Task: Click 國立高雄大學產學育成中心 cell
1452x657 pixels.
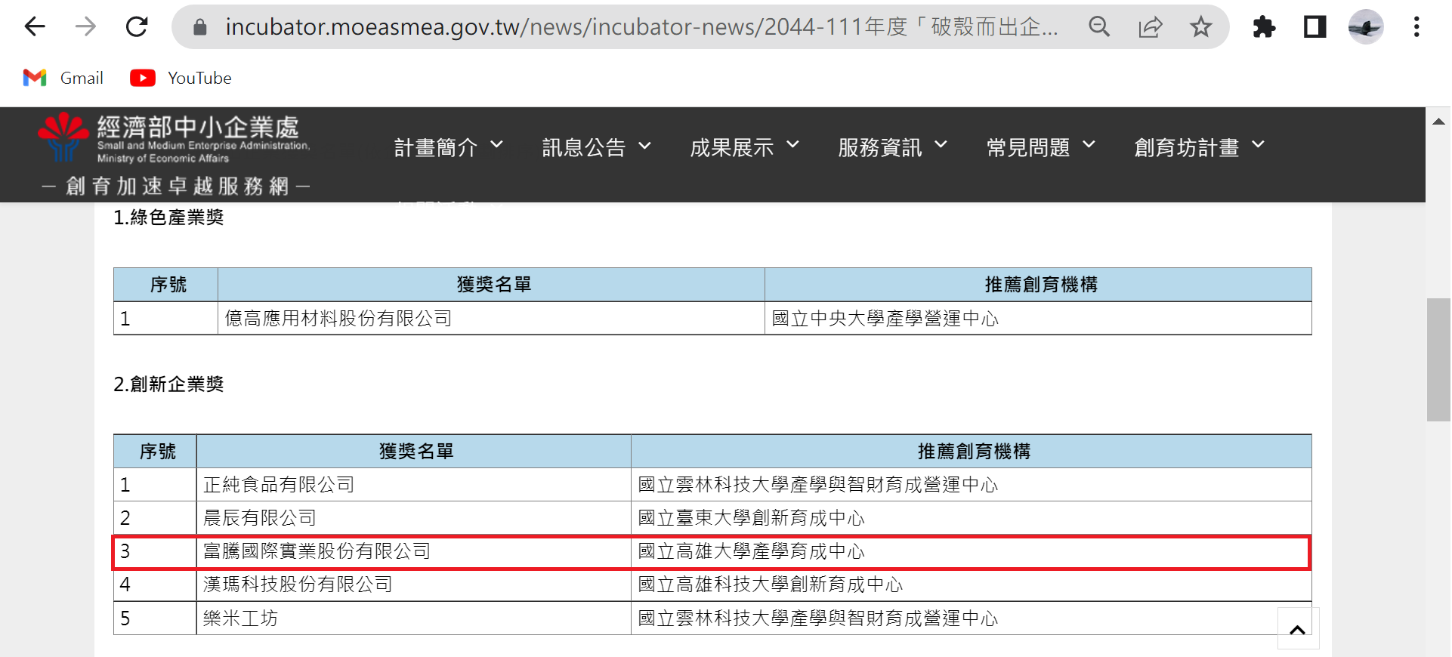Action: pos(971,551)
